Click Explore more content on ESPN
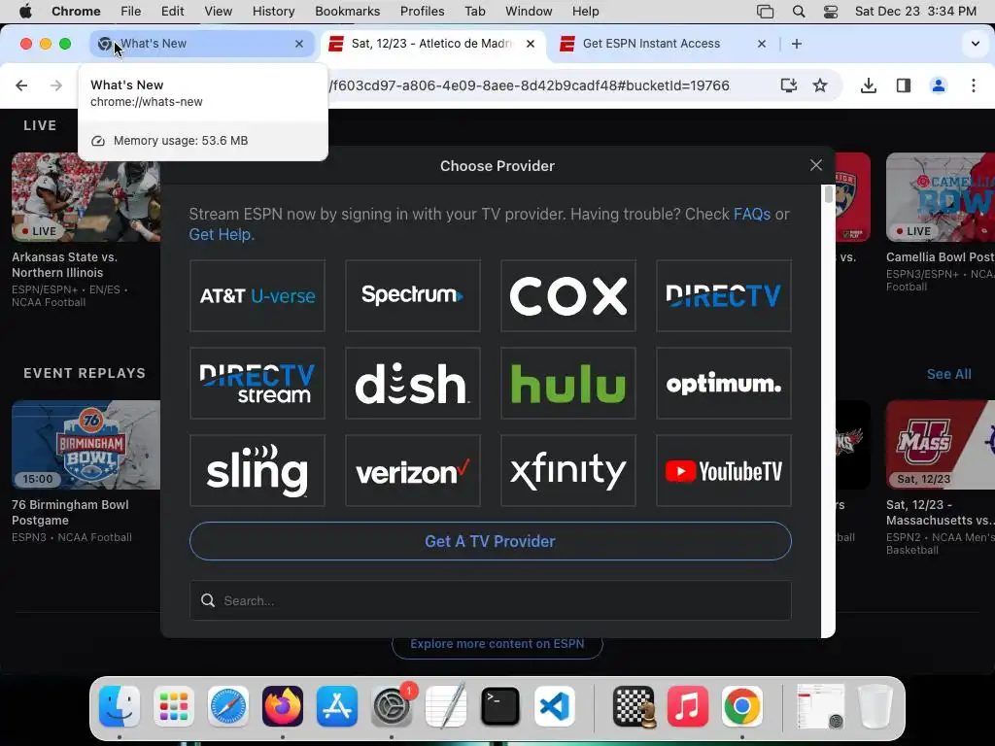This screenshot has height=746, width=995. tap(497, 644)
